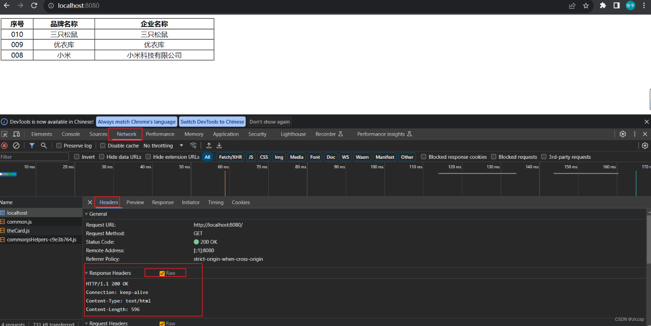Select the theCard.js request
651x326 pixels.
click(x=41, y=231)
